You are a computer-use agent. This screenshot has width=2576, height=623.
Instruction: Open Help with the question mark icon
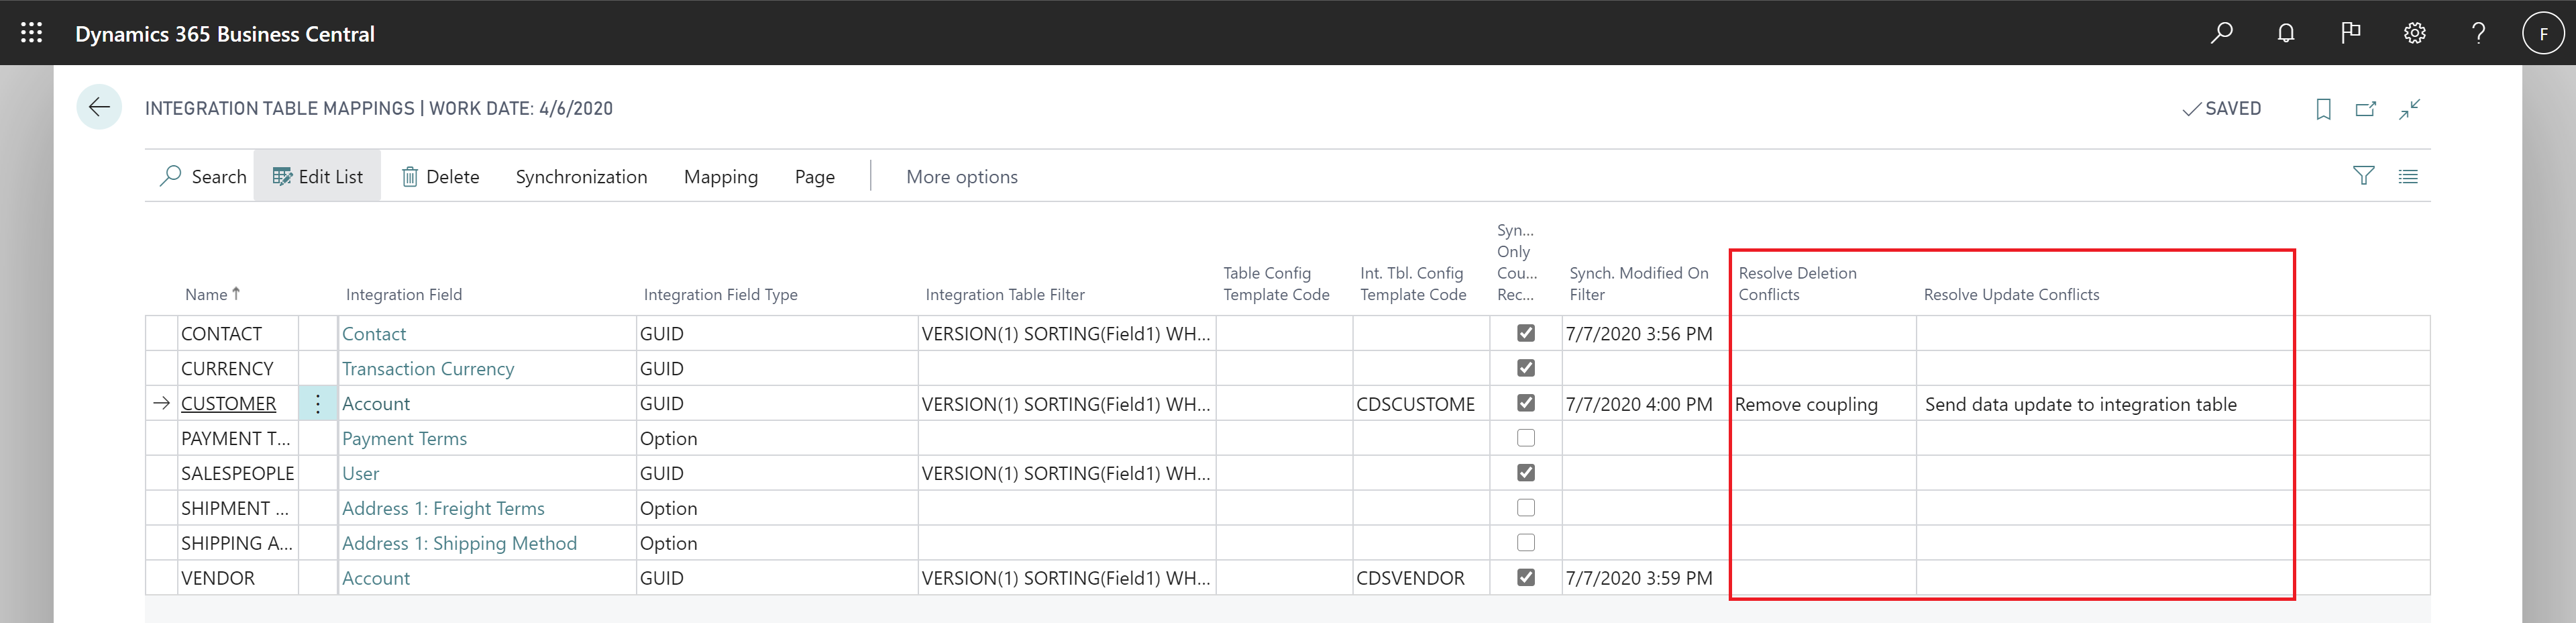[x=2478, y=32]
